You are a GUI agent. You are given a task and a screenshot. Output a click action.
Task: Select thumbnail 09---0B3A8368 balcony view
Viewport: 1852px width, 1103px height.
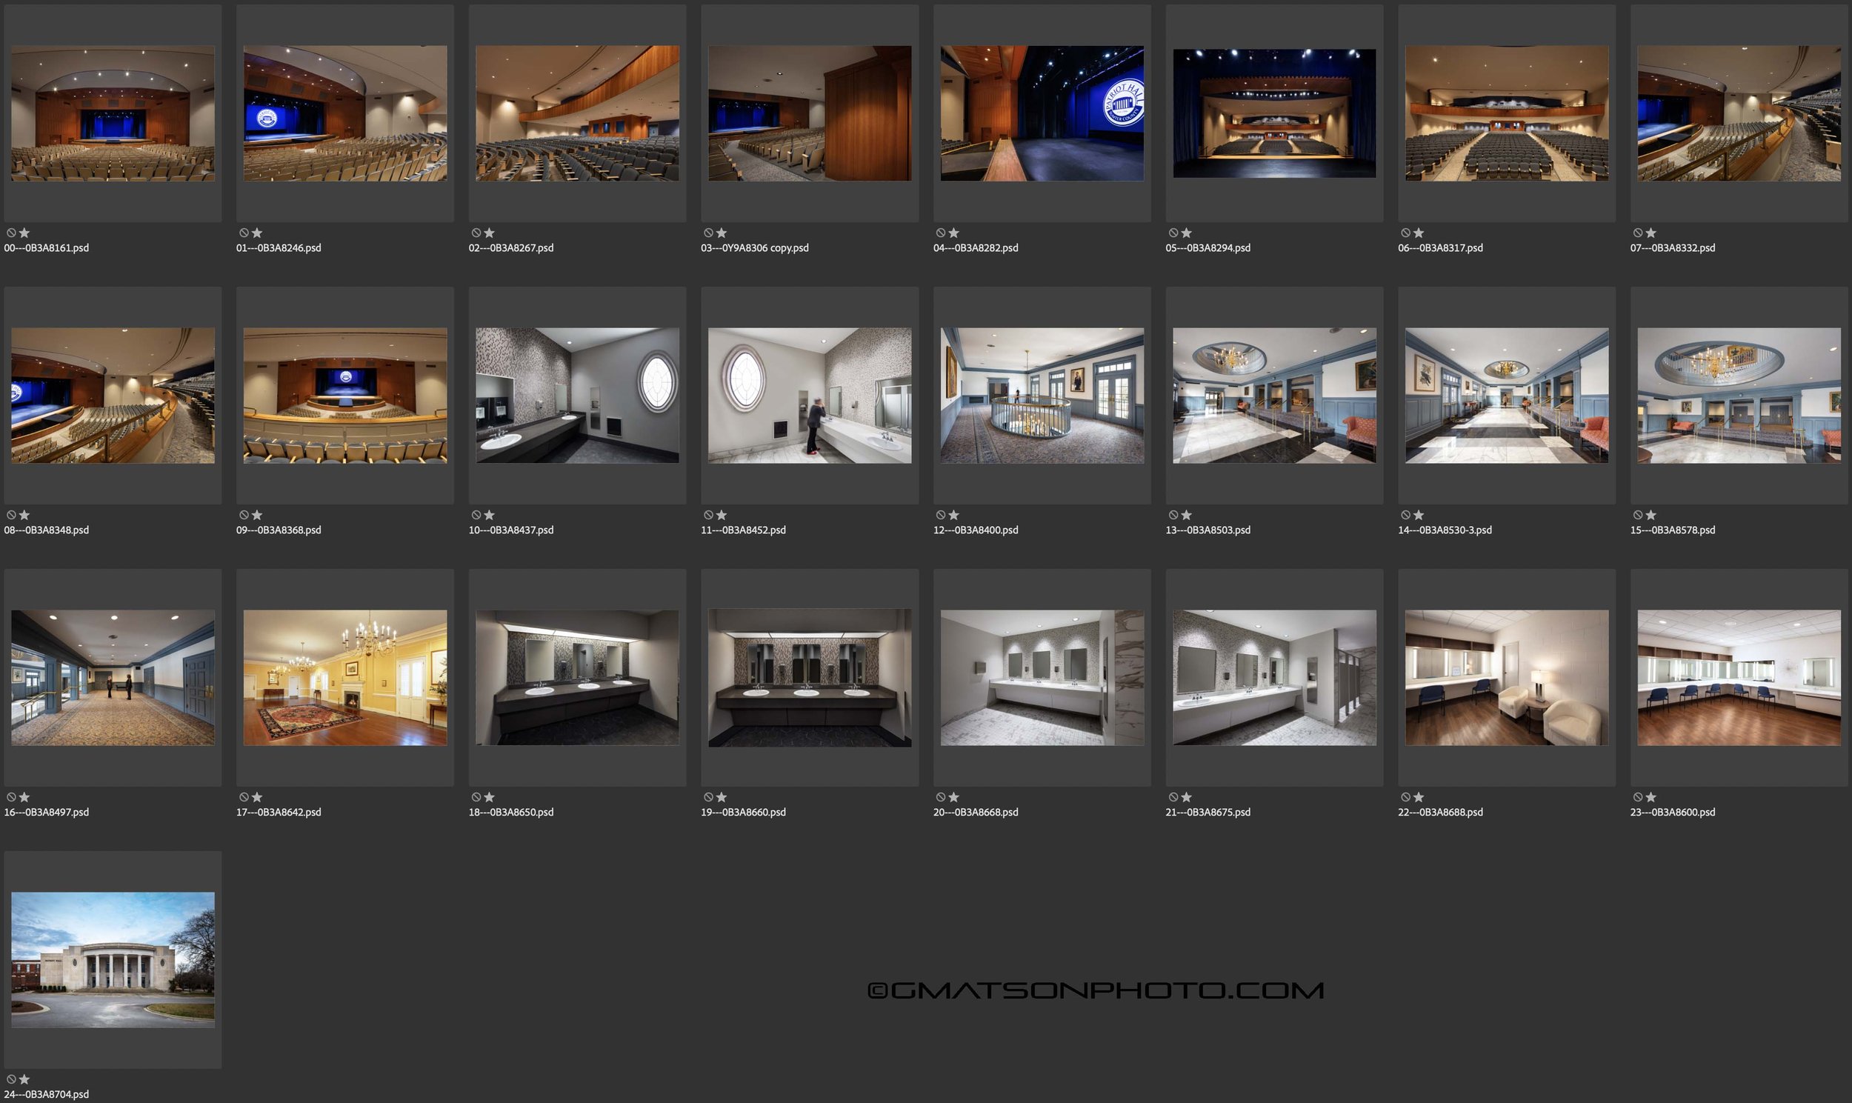[344, 396]
